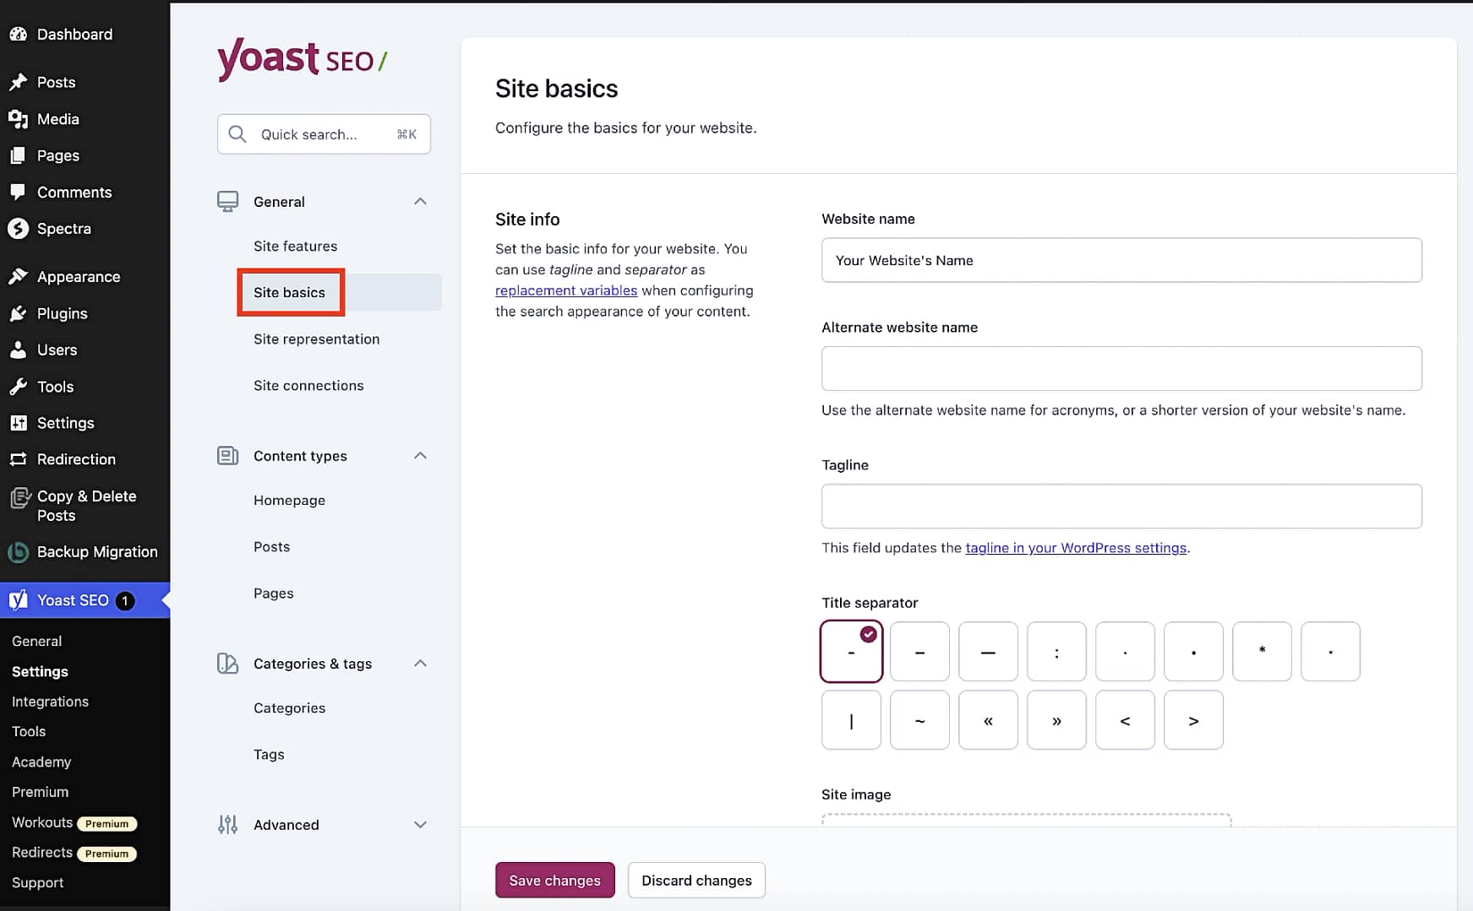The image size is (1473, 911).
Task: Select the em dash title separator
Action: pyautogui.click(x=988, y=652)
